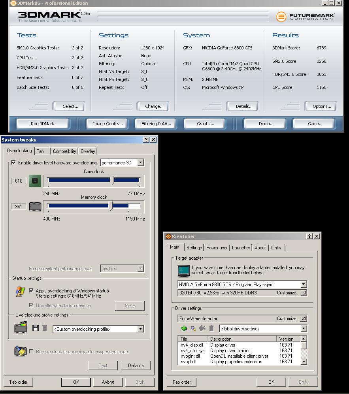This screenshot has width=349, height=394.
Task: Open Graphs... in 3DMark06
Action: pyautogui.click(x=205, y=124)
